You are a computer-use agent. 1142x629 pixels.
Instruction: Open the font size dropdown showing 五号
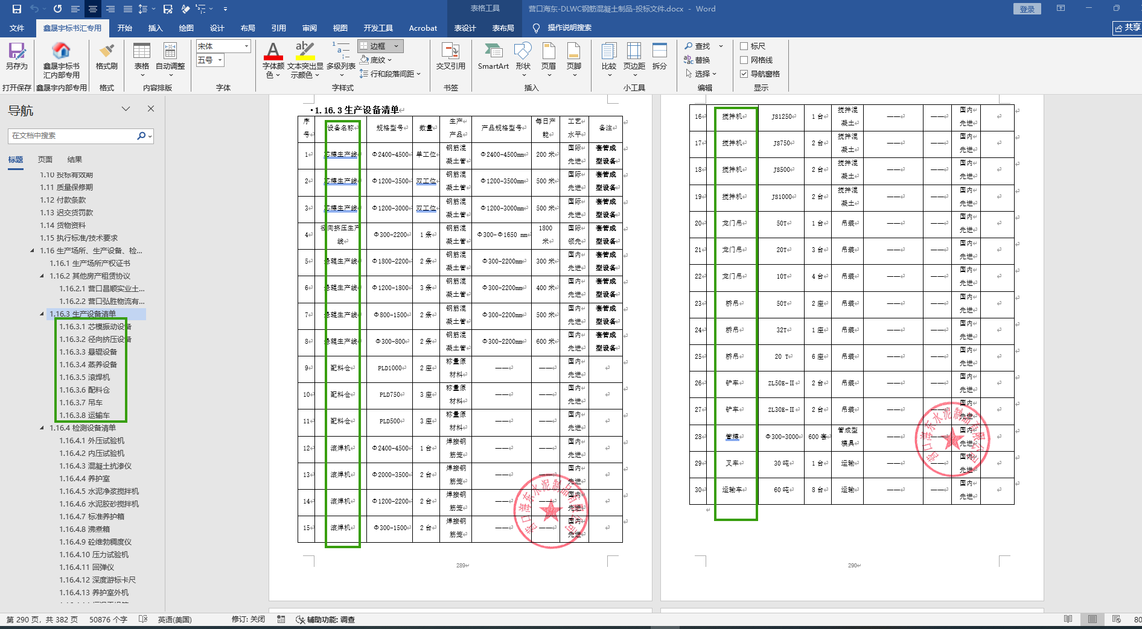pos(220,60)
